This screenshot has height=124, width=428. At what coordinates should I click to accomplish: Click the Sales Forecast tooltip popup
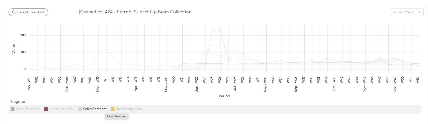(x=116, y=117)
